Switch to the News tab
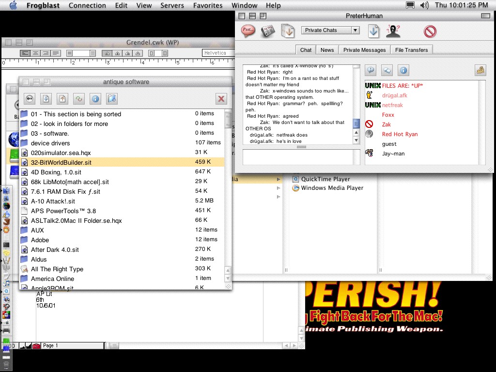This screenshot has width=496, height=372. pos(327,50)
